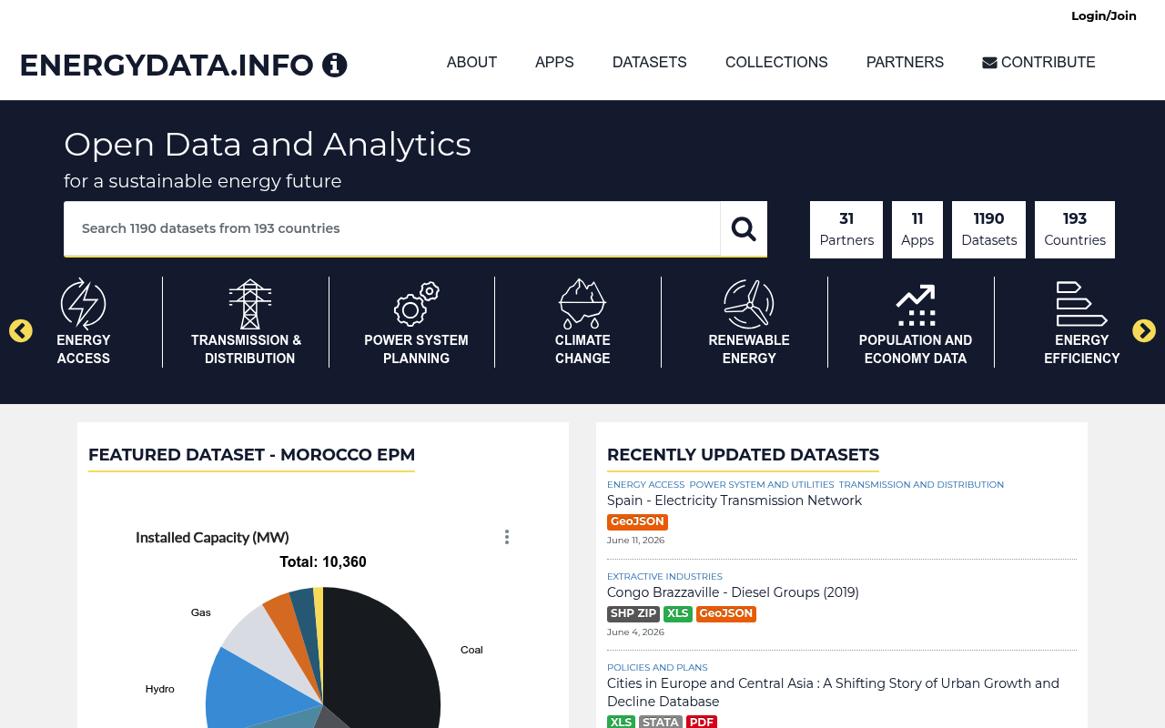1165x728 pixels.
Task: Select the Energy Access lightning icon
Action: 84,303
